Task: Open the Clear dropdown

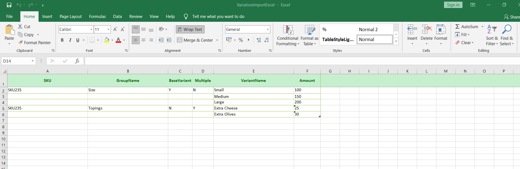Action: tap(464, 43)
